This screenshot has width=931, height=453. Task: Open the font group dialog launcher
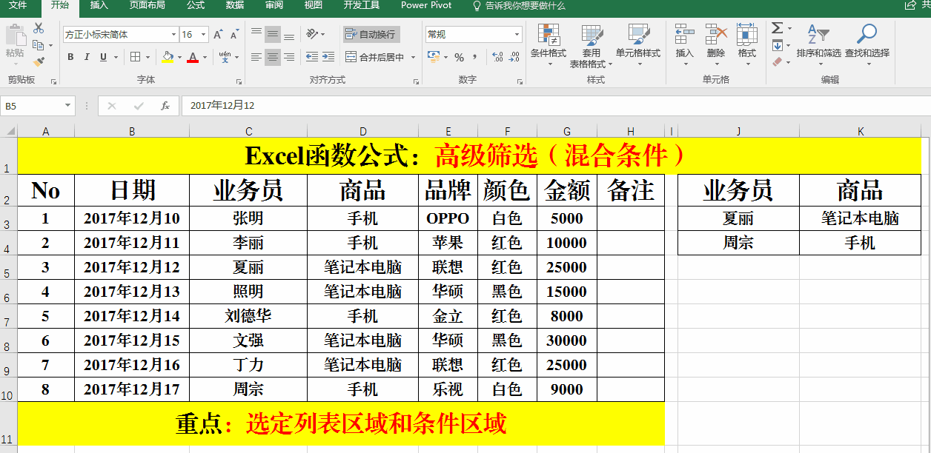[239, 81]
